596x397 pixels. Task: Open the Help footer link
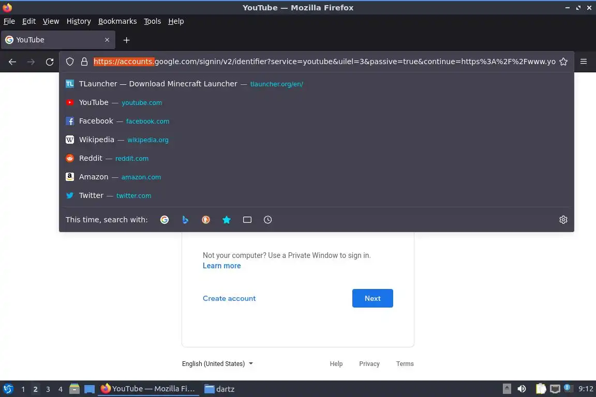[x=336, y=363]
